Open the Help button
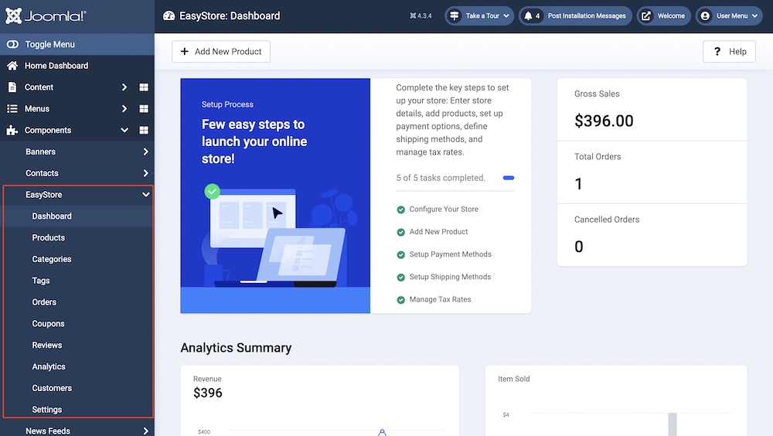773x436 pixels. (x=728, y=52)
